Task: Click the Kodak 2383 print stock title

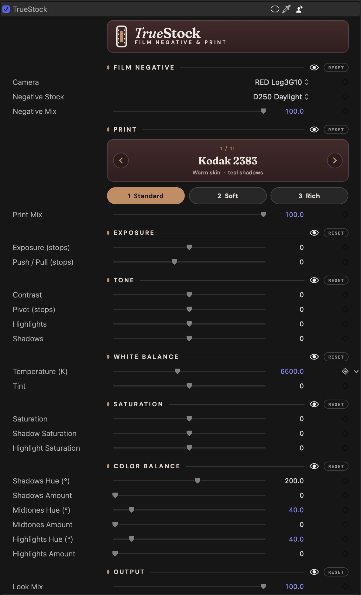Action: (228, 160)
